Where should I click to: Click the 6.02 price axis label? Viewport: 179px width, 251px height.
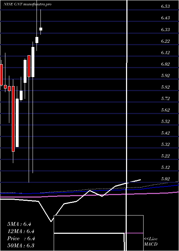165,64
